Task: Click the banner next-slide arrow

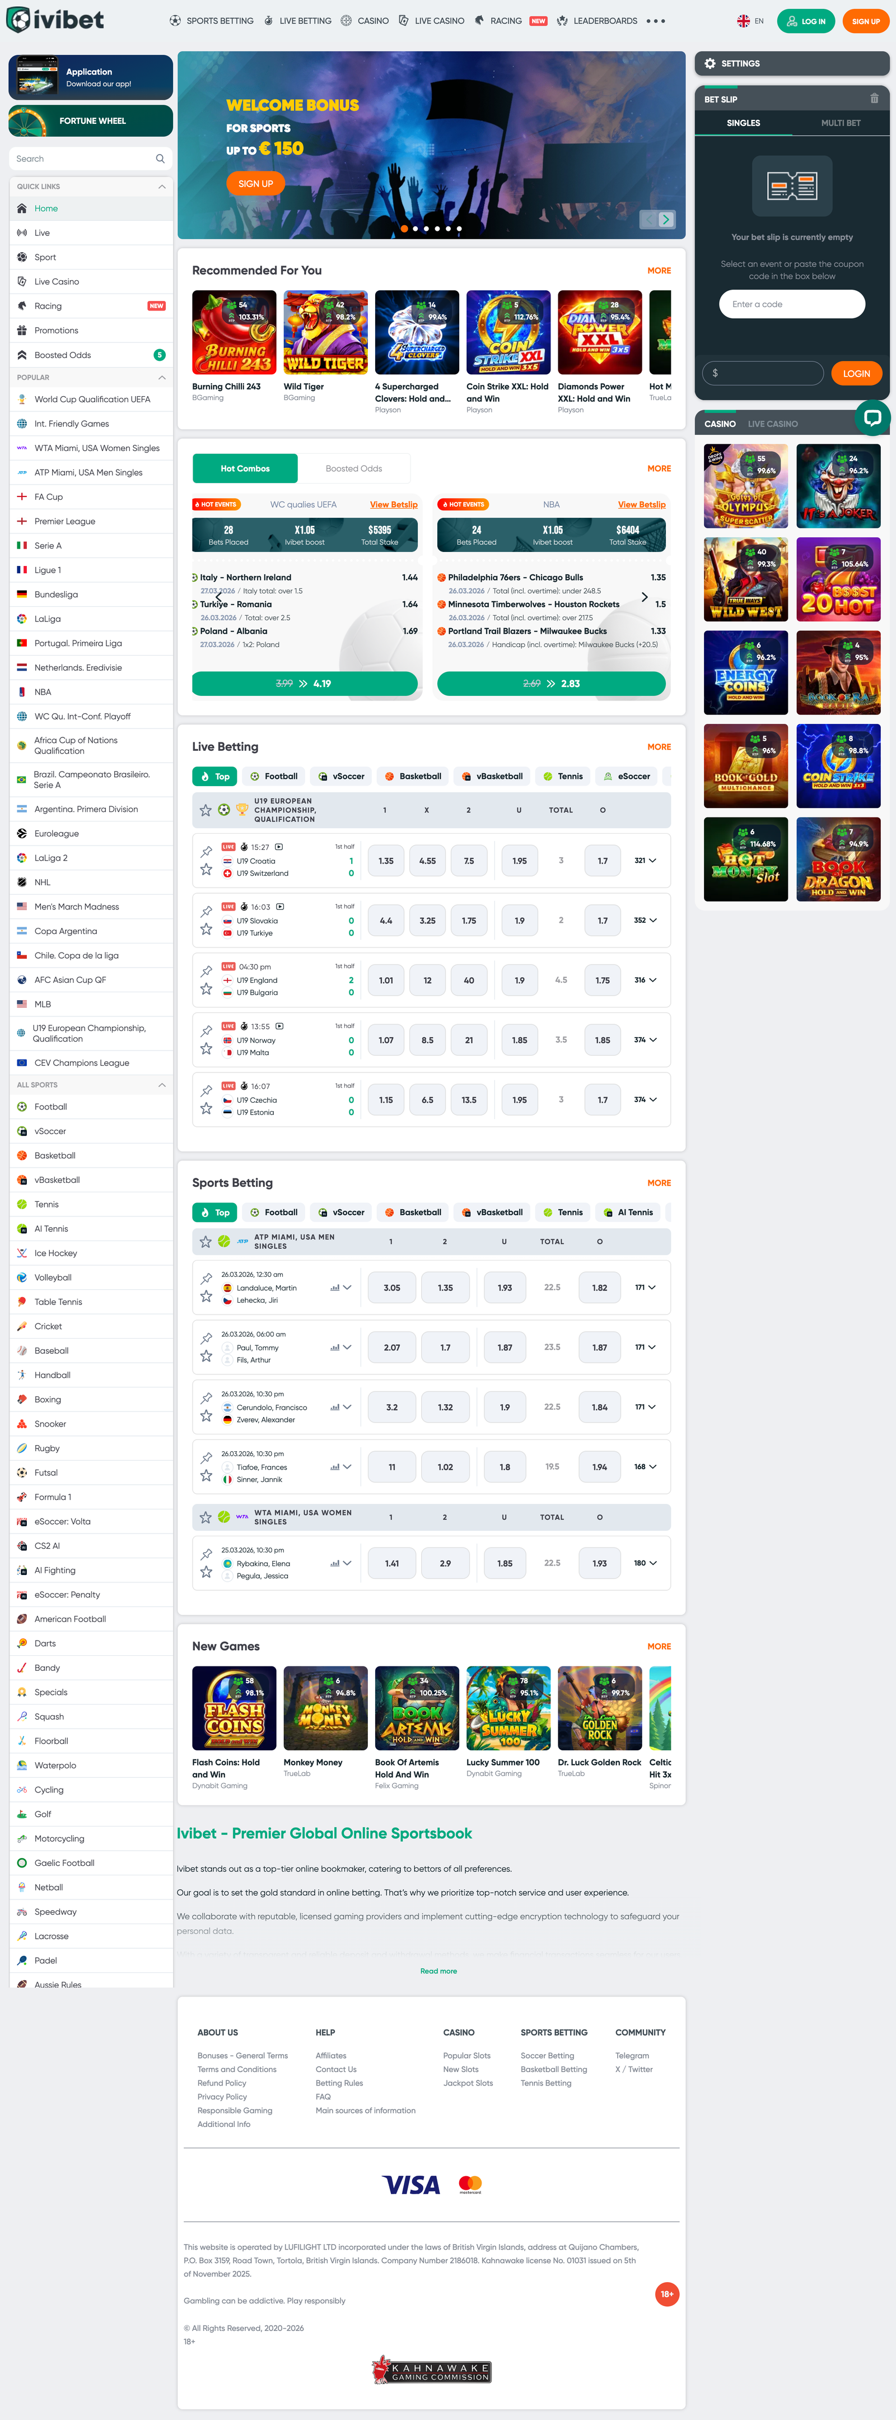Action: (x=666, y=220)
